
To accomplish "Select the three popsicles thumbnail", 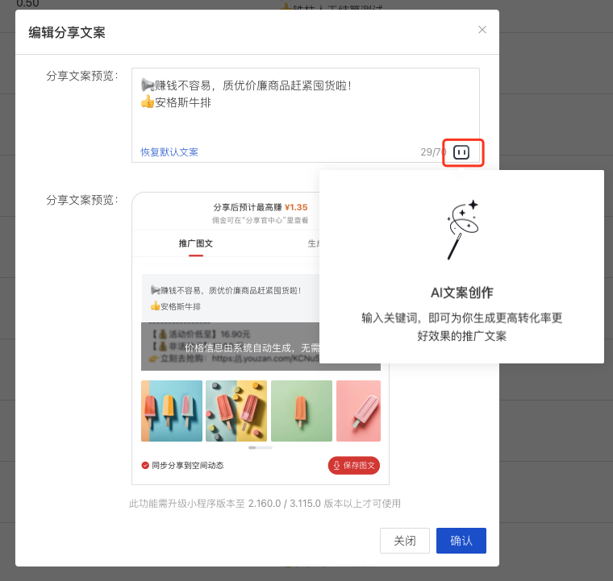I will 172,411.
